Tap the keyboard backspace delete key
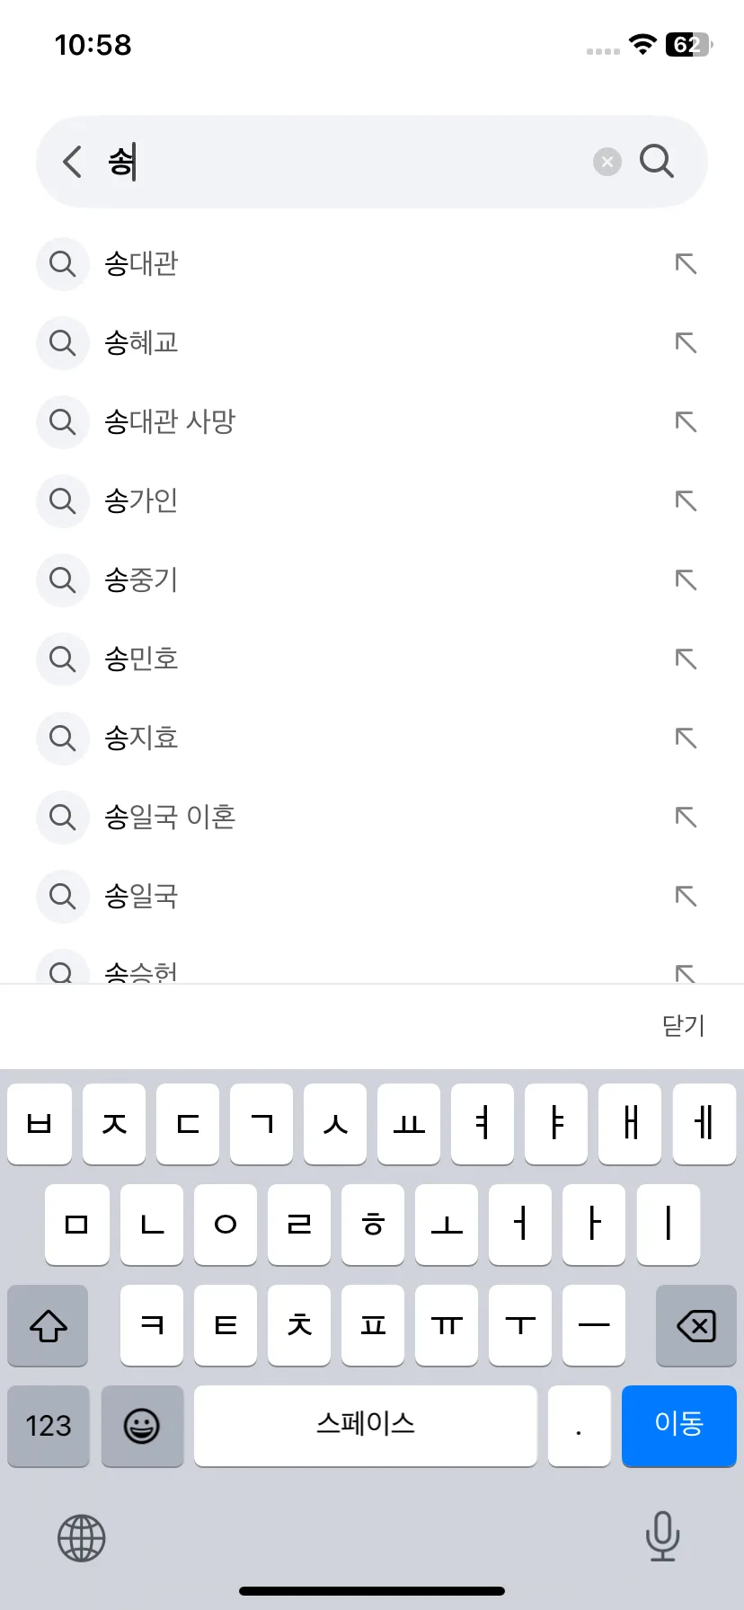 (696, 1325)
